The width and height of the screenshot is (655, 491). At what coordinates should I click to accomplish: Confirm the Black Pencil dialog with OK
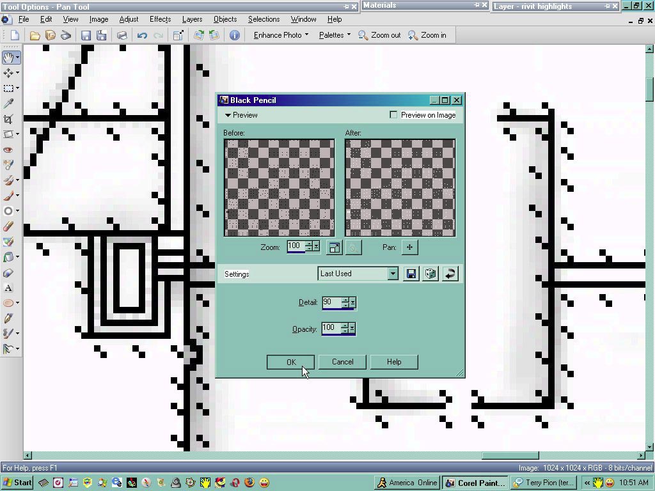coord(291,362)
